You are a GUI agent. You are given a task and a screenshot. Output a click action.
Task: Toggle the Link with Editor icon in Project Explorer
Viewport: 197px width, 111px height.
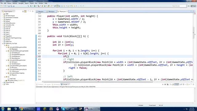(x=25, y=11)
